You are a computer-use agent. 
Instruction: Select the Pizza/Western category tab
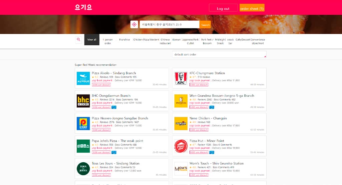151,40
